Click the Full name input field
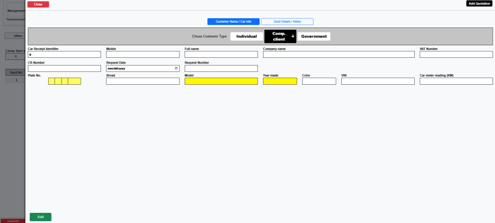Image resolution: width=495 pixels, height=223 pixels. tap(221, 54)
